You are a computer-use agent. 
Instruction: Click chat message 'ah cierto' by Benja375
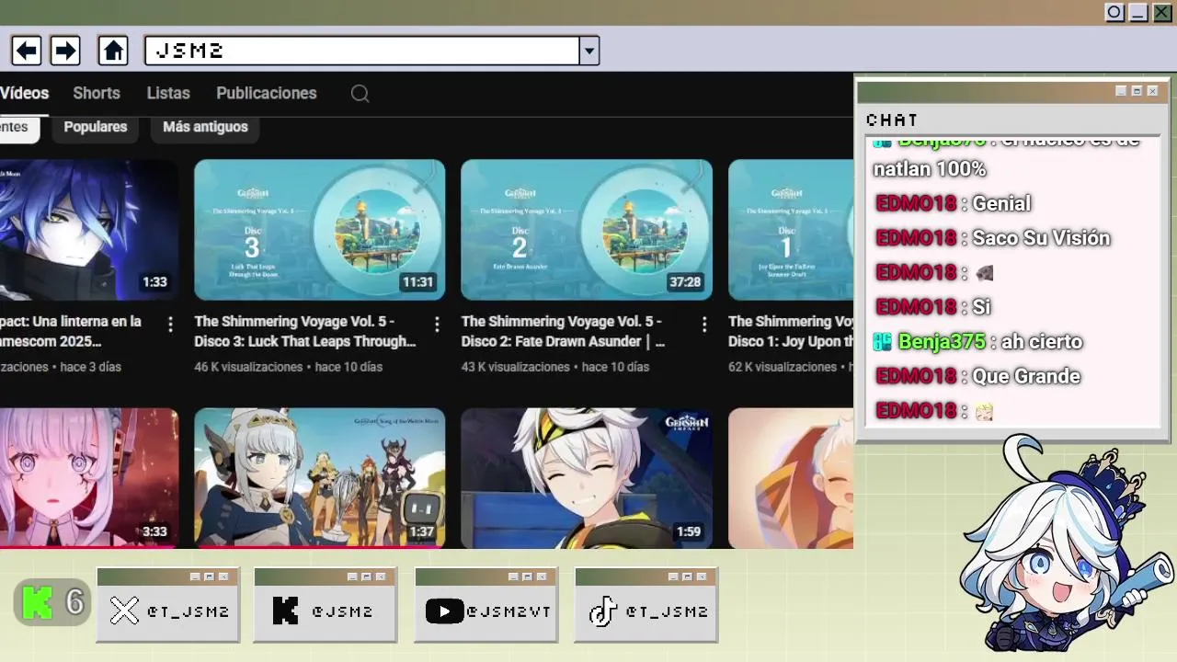1042,341
